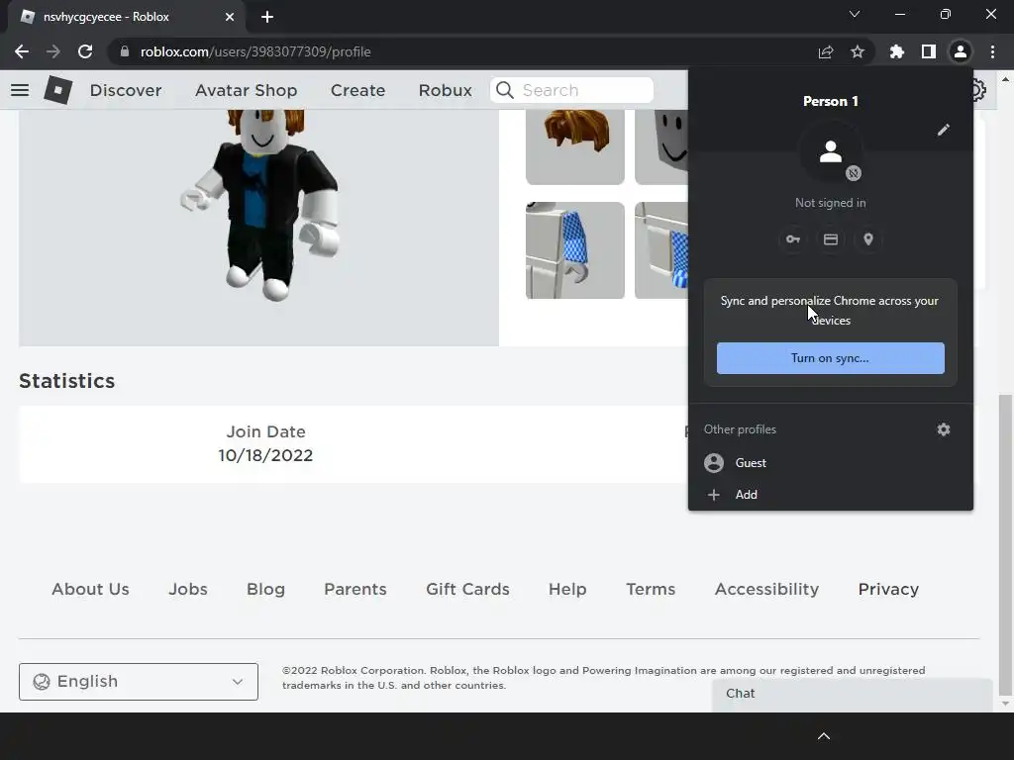Open the Help footer link

tap(567, 590)
